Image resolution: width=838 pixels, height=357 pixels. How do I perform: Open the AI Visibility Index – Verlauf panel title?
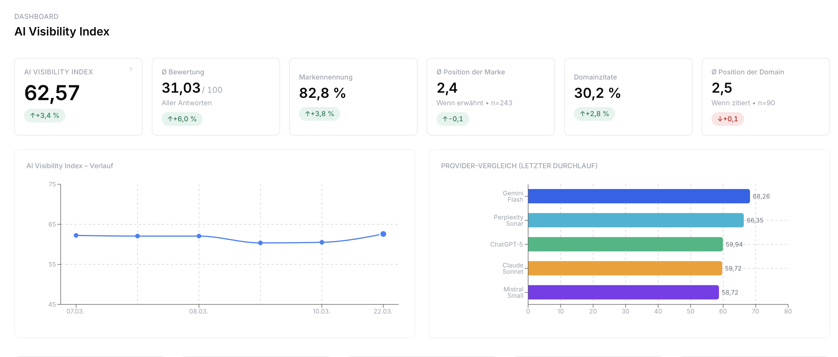point(69,166)
